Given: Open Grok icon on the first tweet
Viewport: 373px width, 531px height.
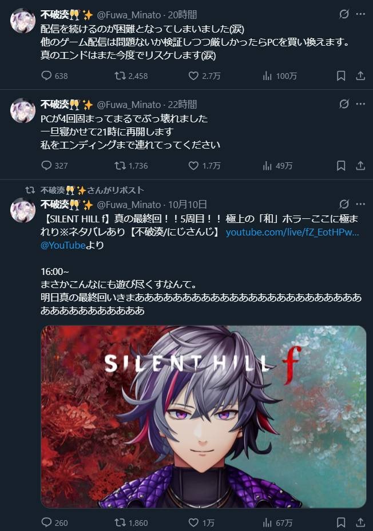Looking at the screenshot, I should pyautogui.click(x=344, y=14).
